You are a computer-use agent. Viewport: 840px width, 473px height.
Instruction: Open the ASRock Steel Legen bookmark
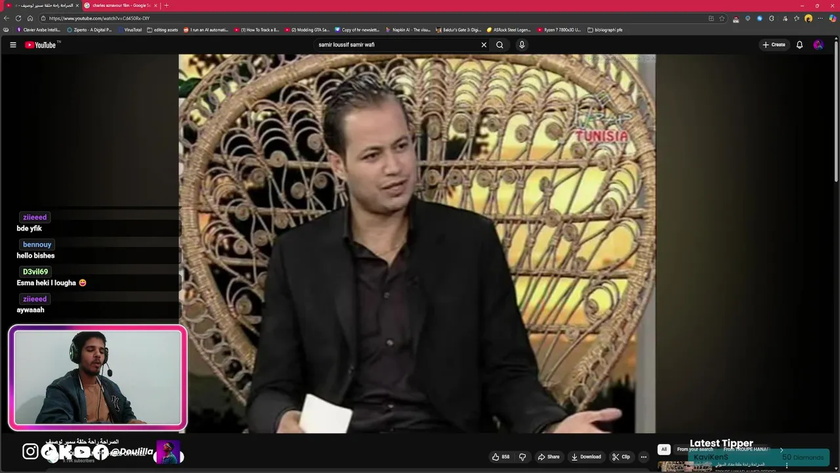tap(509, 30)
